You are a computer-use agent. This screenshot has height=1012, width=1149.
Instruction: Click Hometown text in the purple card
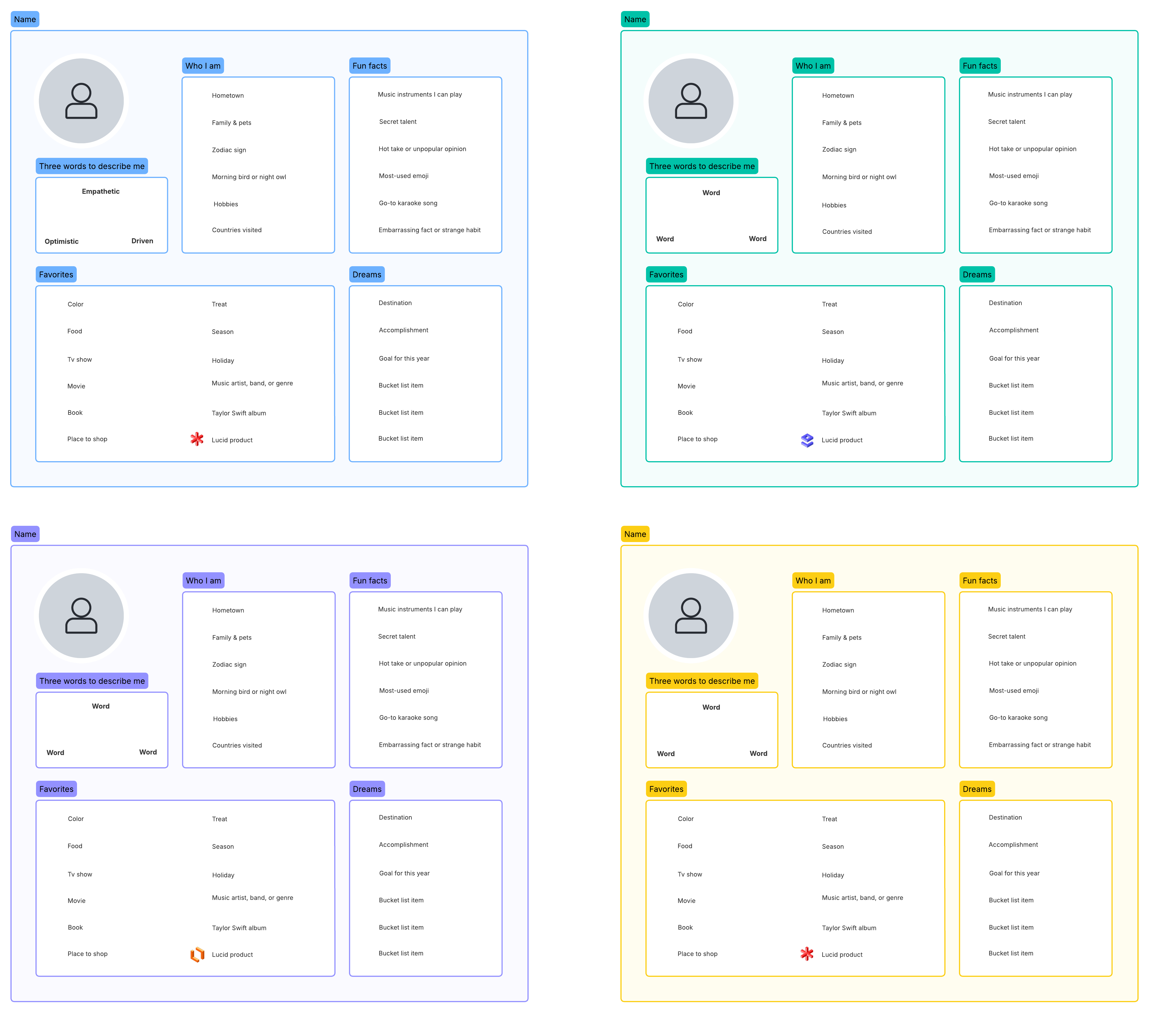point(228,610)
